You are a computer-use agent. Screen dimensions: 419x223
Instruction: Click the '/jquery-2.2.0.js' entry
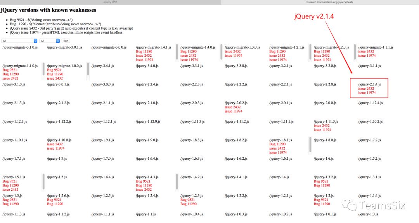(325, 84)
